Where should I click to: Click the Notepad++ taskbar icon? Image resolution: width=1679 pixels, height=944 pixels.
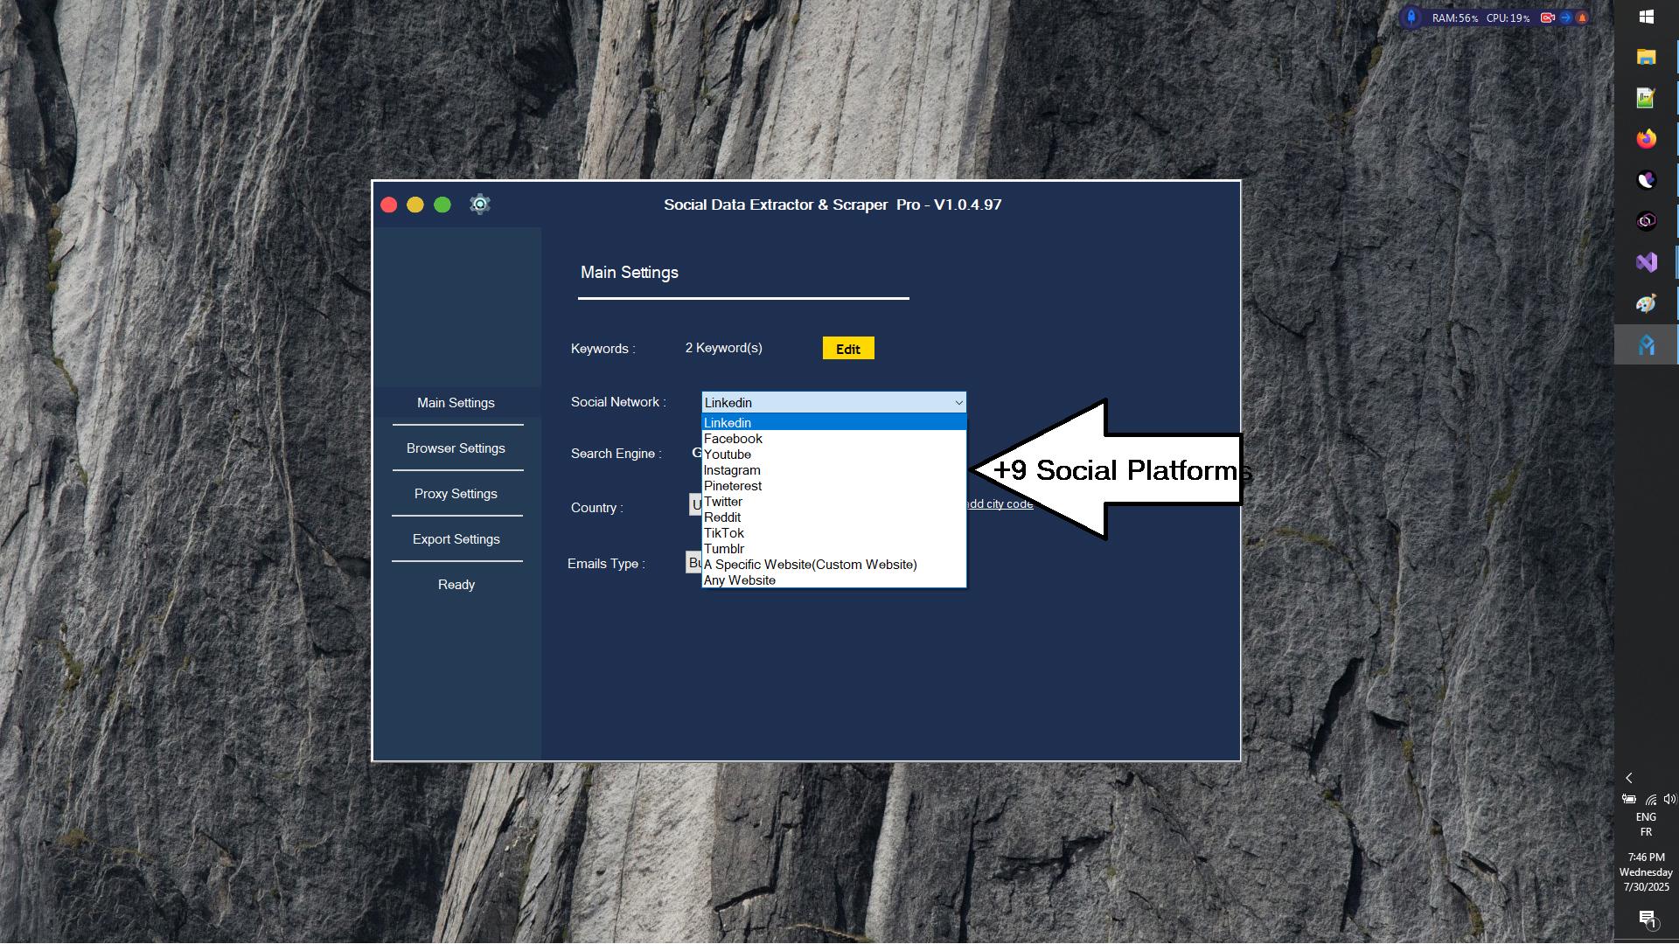coord(1646,98)
